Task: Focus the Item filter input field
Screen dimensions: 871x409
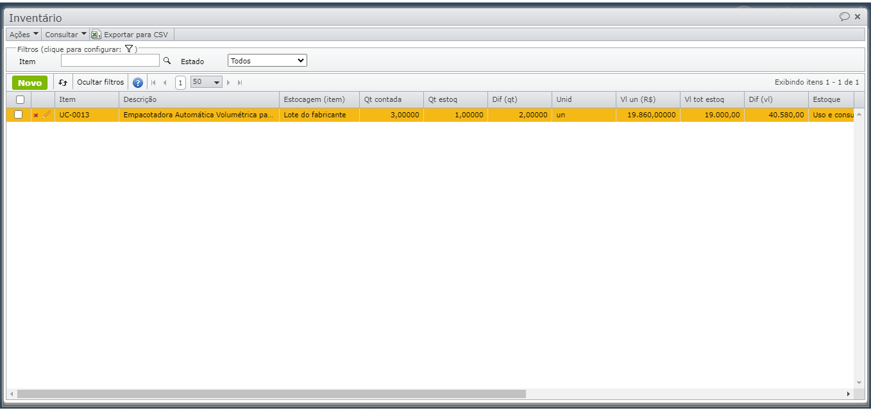Action: point(110,60)
